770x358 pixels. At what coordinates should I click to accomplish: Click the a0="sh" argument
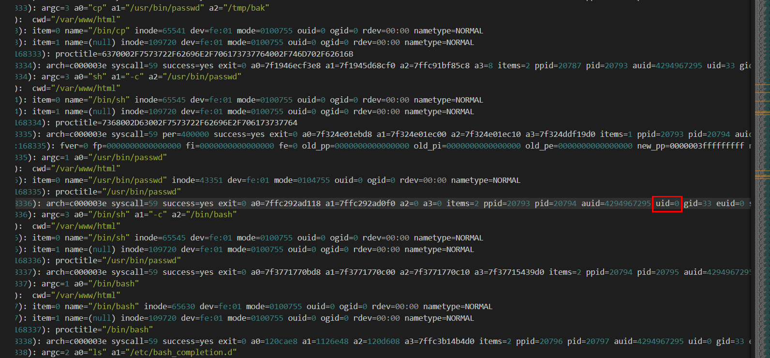pyautogui.click(x=90, y=76)
